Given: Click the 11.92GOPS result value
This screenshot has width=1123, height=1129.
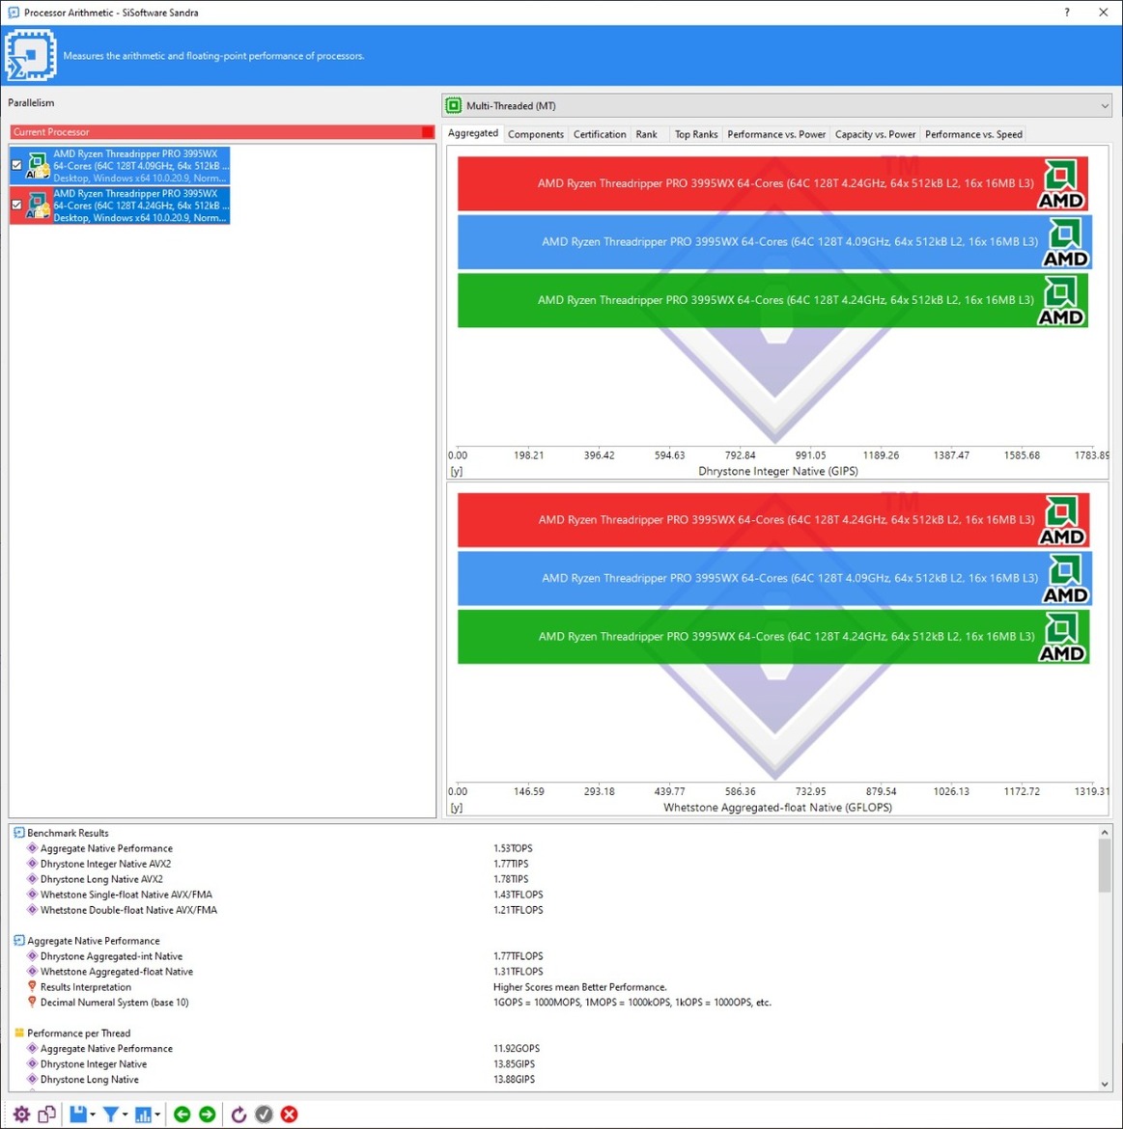Looking at the screenshot, I should pyautogui.click(x=517, y=1048).
